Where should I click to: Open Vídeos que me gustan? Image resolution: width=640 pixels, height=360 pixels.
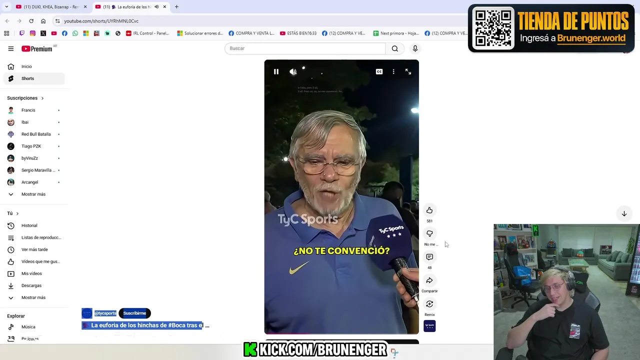point(34,261)
